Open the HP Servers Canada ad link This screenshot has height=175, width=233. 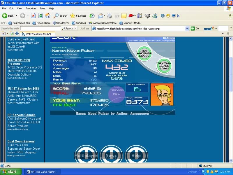coord(21,115)
